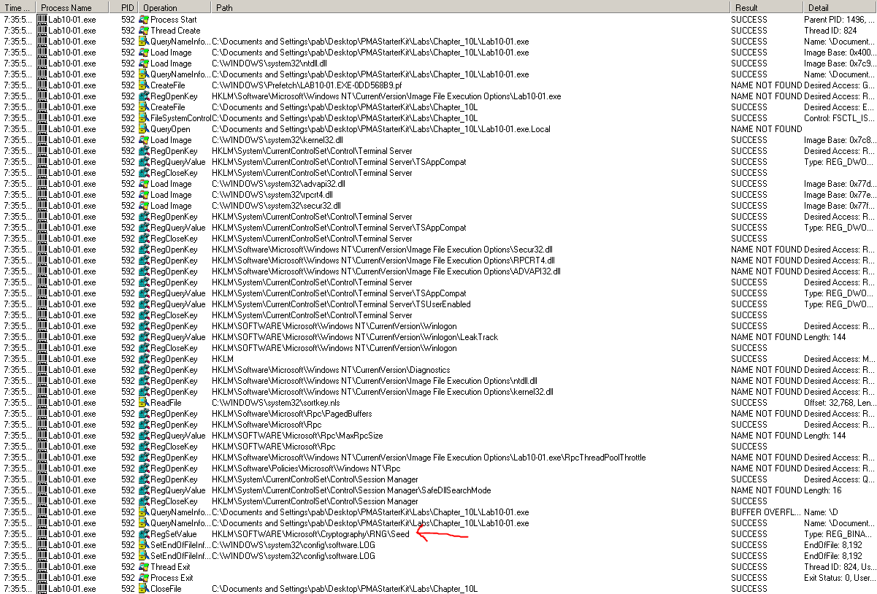Viewport: 877px width, 594px height.
Task: Click the CloseFile operation icon
Action: click(144, 589)
